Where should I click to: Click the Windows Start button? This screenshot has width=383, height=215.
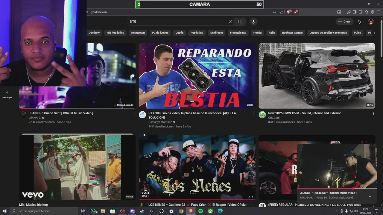[x=5, y=211]
